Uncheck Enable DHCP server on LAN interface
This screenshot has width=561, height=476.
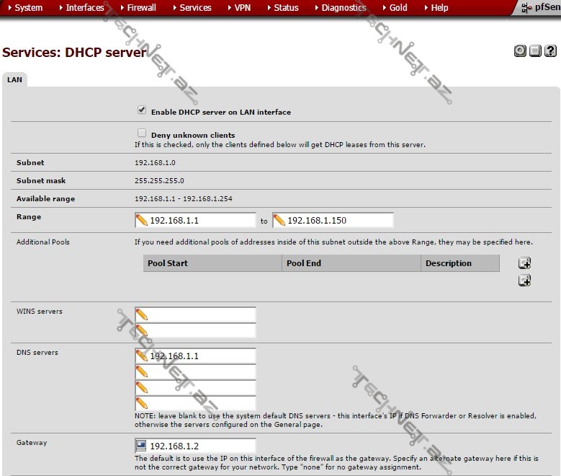click(x=142, y=111)
